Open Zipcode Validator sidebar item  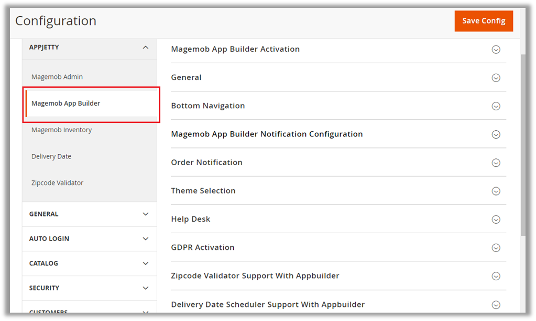[x=57, y=183]
